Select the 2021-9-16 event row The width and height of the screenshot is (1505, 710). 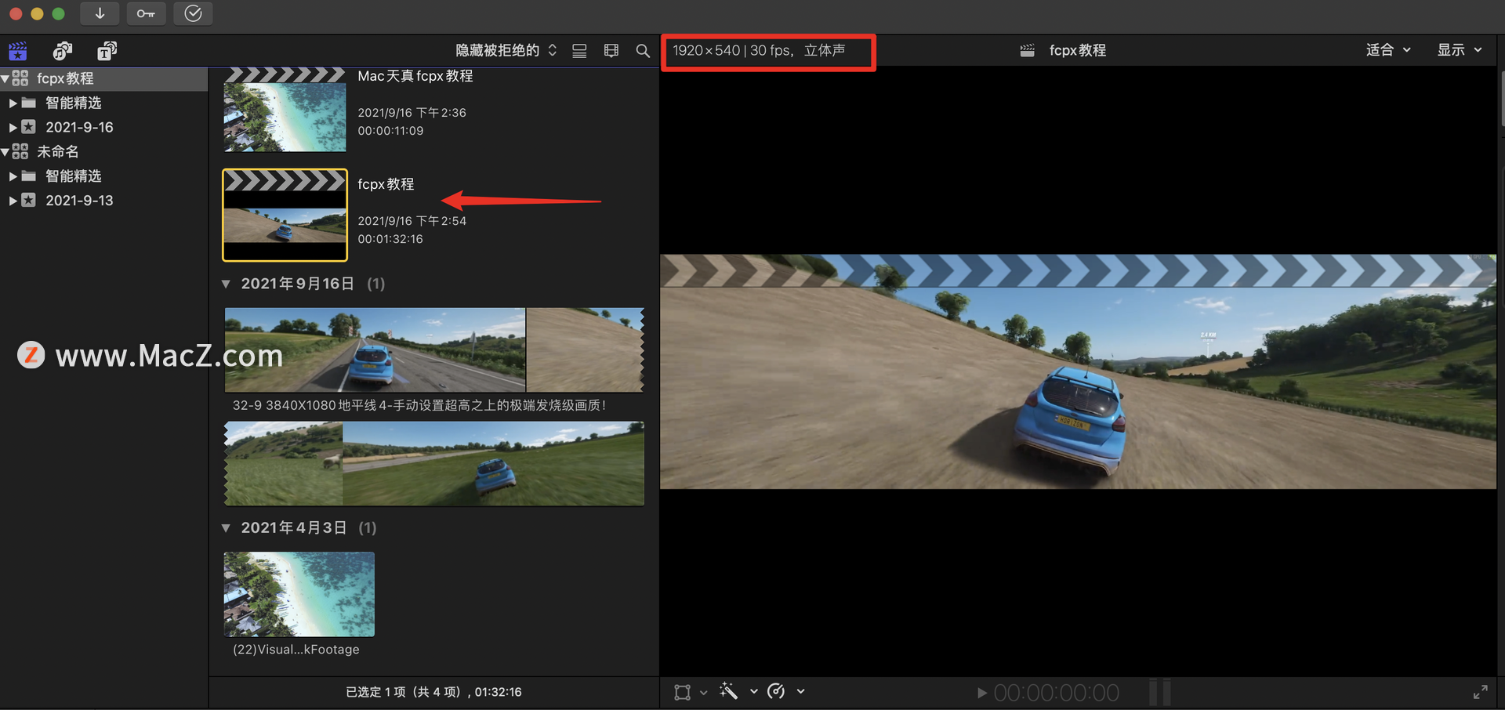[103, 127]
